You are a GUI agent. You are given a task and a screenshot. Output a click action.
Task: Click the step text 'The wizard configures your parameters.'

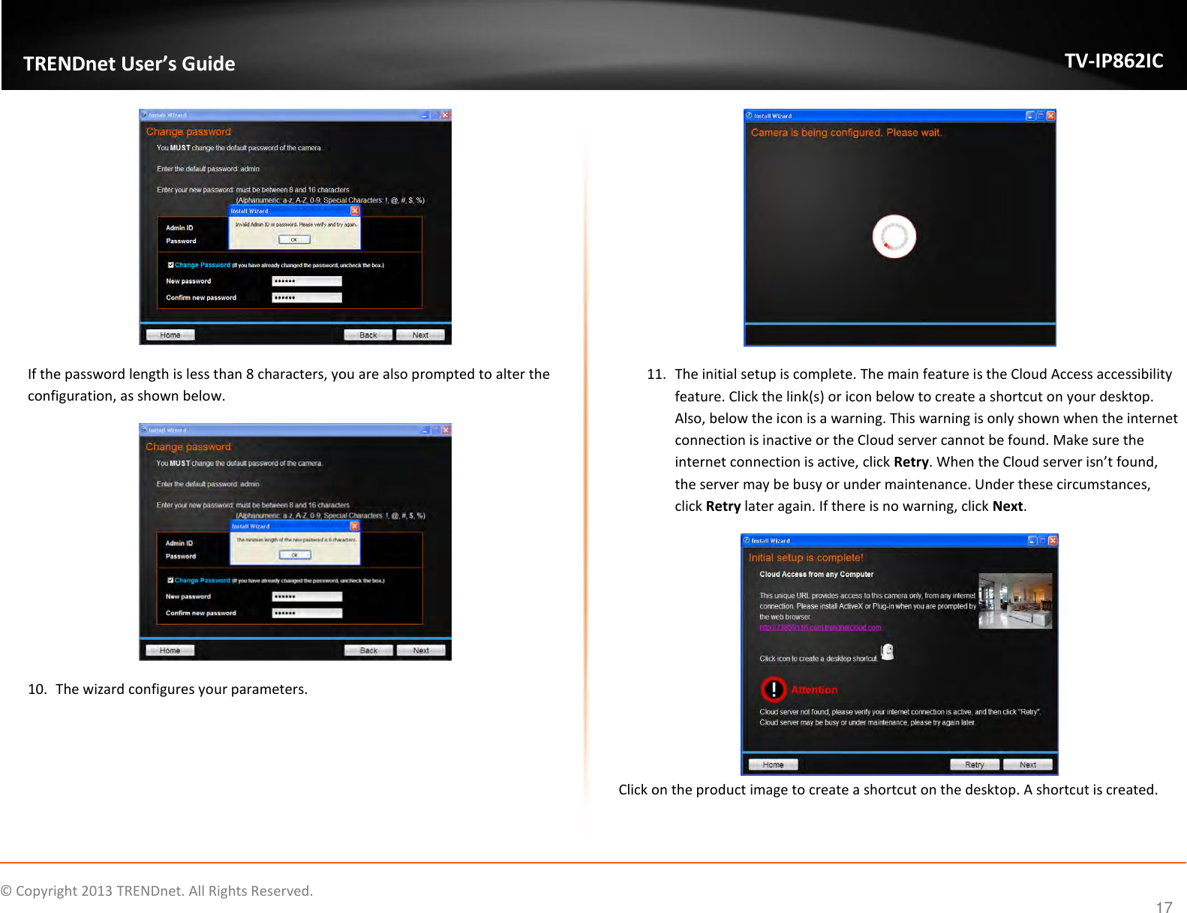pyautogui.click(x=182, y=689)
